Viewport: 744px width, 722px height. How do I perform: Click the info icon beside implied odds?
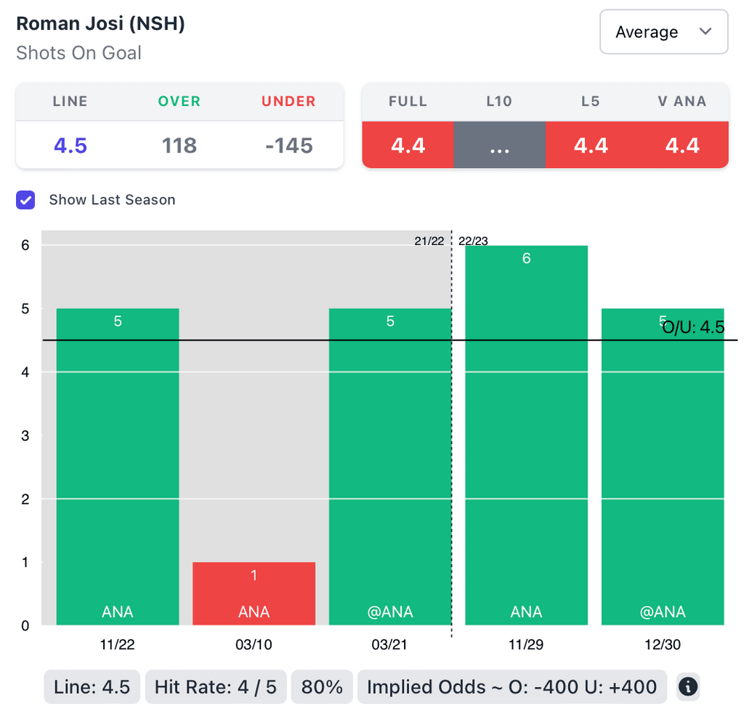point(687,686)
